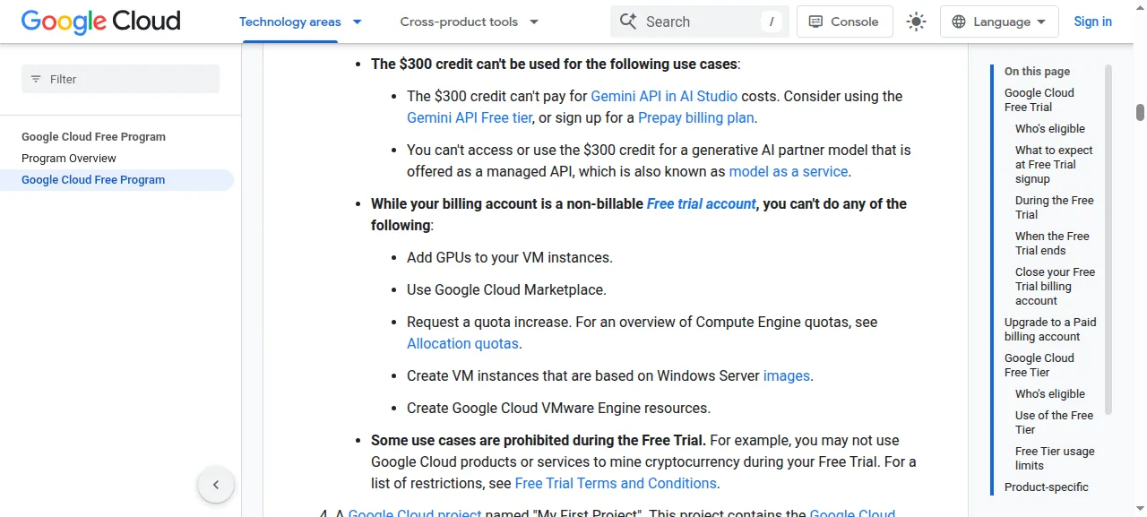
Task: Jump to When the Free Trial ends
Action: [1052, 243]
